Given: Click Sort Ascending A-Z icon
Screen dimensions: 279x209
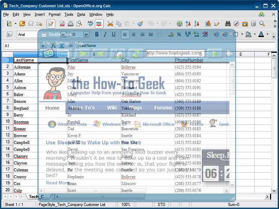Looking at the screenshot, I should point(188,23).
